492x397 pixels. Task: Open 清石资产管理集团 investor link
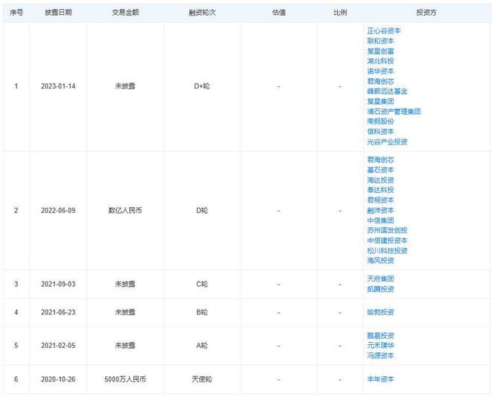pos(394,111)
